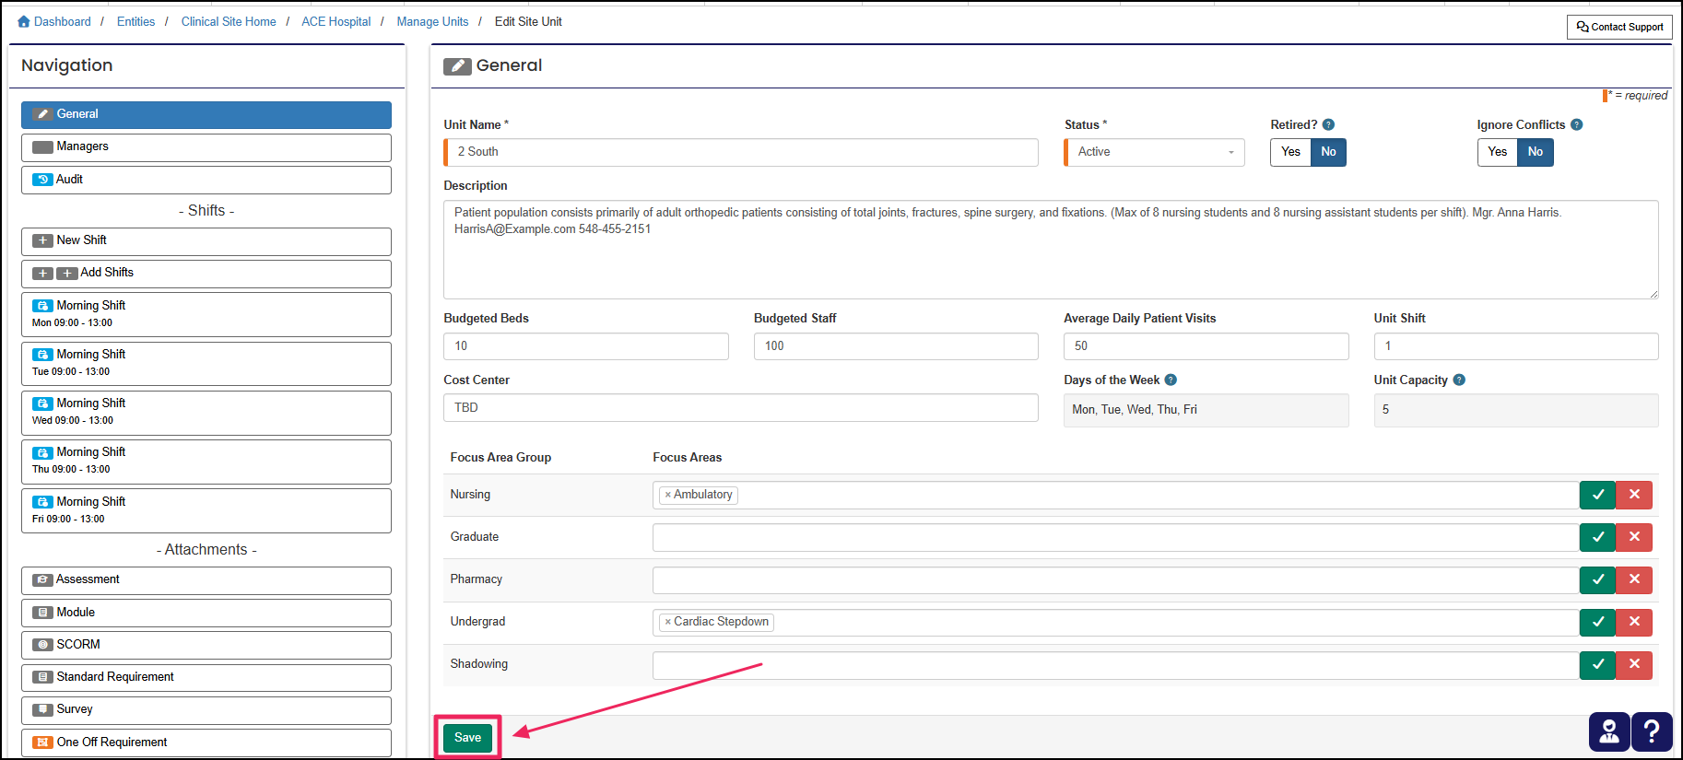
Task: Set Ignore Conflicts to No
Action: click(1535, 152)
